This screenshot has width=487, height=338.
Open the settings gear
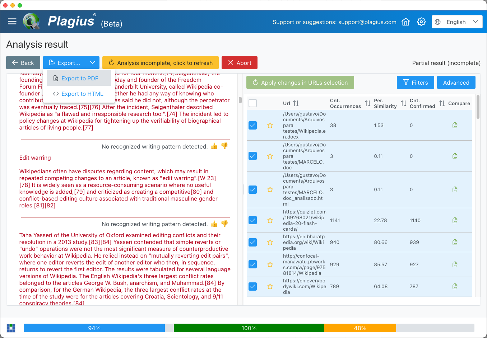pyautogui.click(x=421, y=22)
